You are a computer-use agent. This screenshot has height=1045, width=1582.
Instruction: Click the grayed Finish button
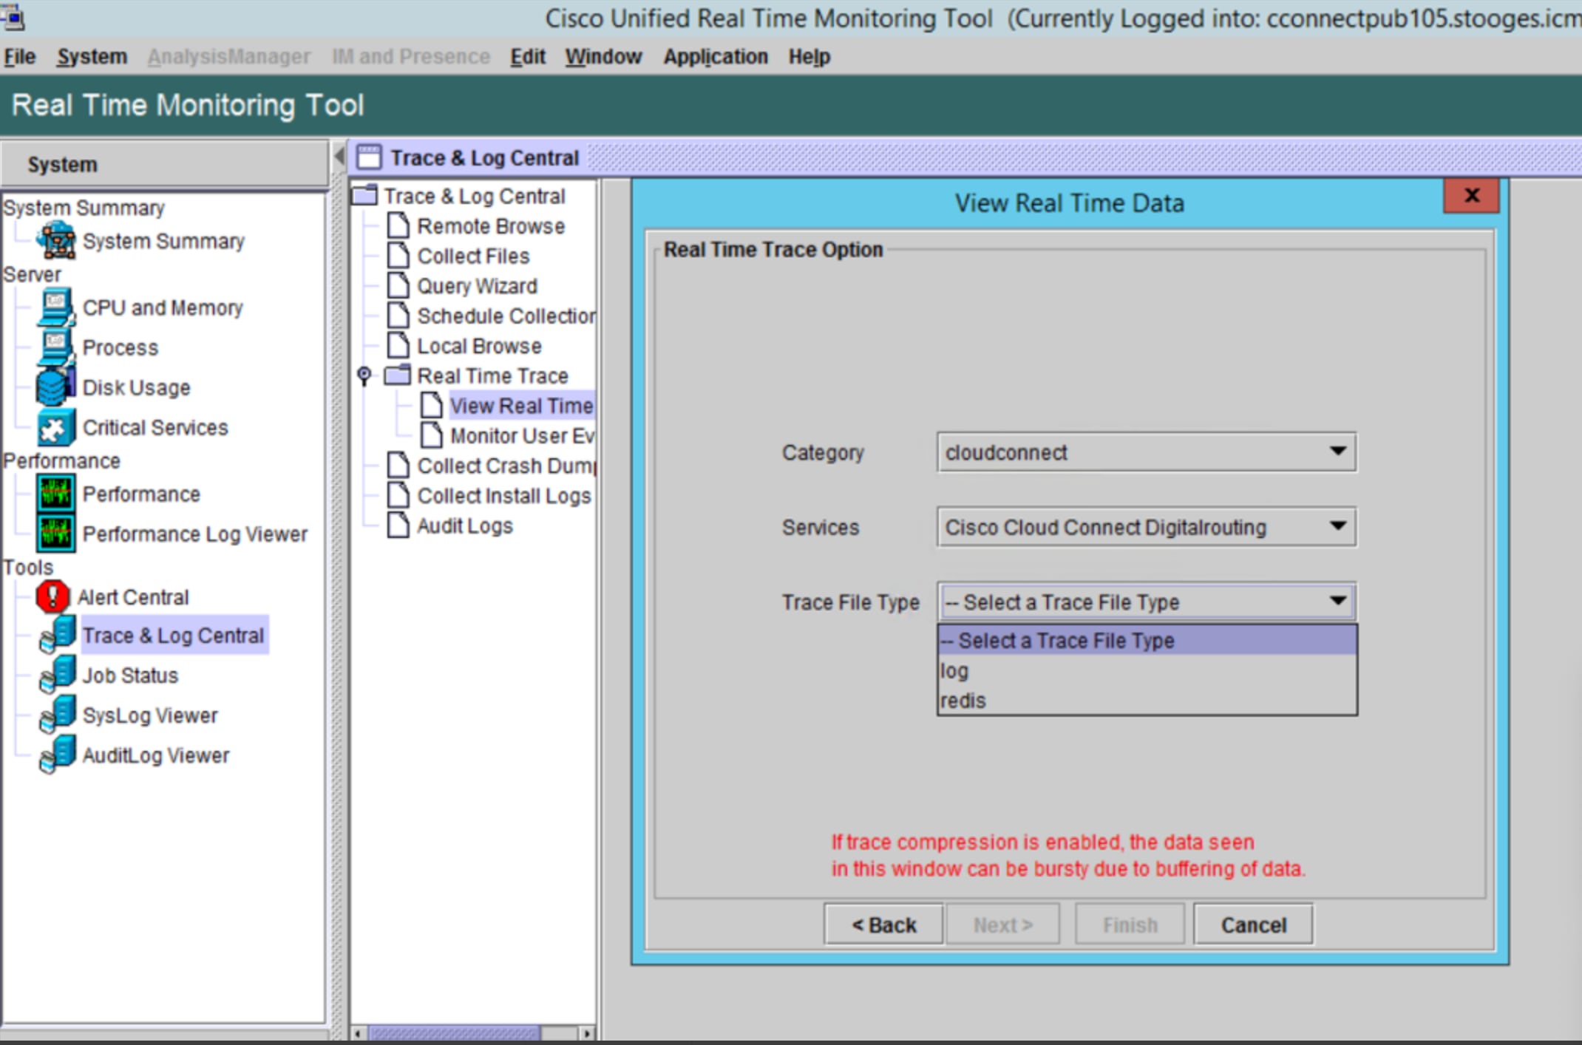click(x=1130, y=925)
